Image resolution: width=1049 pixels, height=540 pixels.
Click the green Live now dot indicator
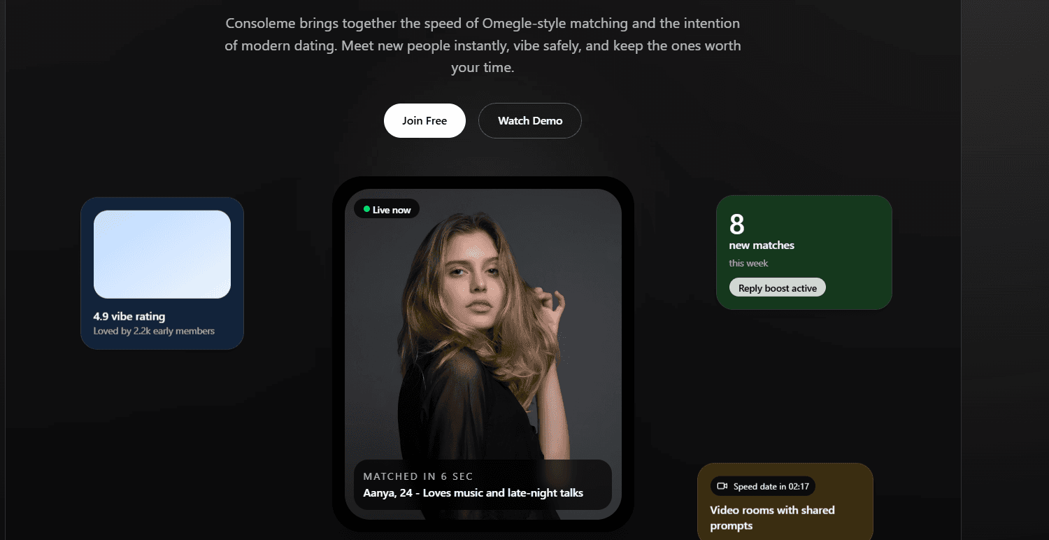[366, 209]
